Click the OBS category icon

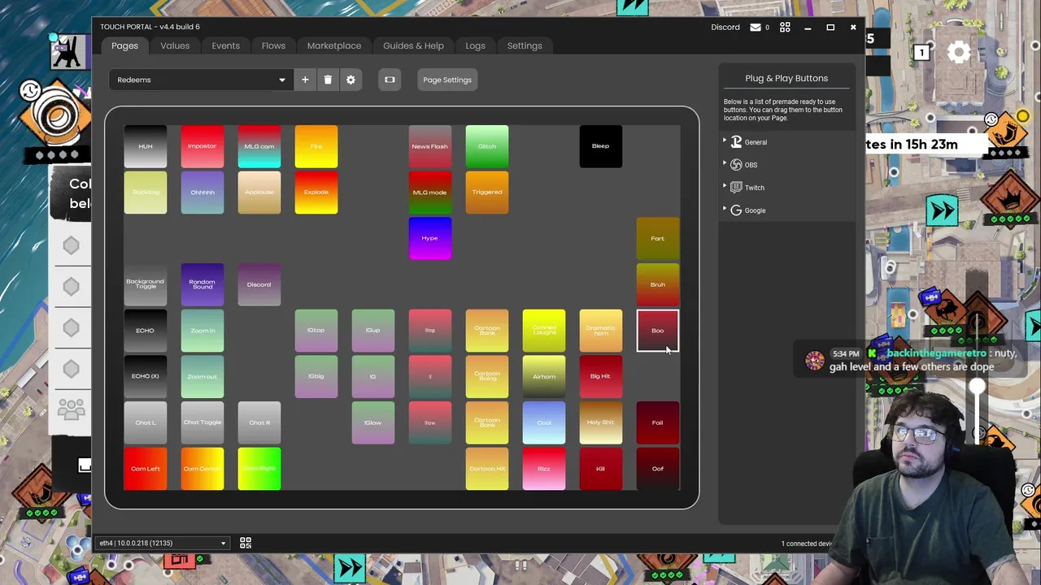pyautogui.click(x=736, y=165)
